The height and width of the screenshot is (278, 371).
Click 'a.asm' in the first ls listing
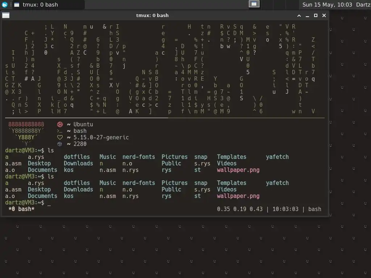[13, 163]
